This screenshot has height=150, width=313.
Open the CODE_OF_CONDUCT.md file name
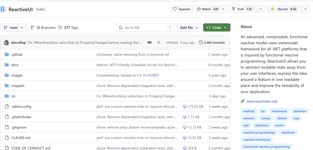[x=31, y=148]
